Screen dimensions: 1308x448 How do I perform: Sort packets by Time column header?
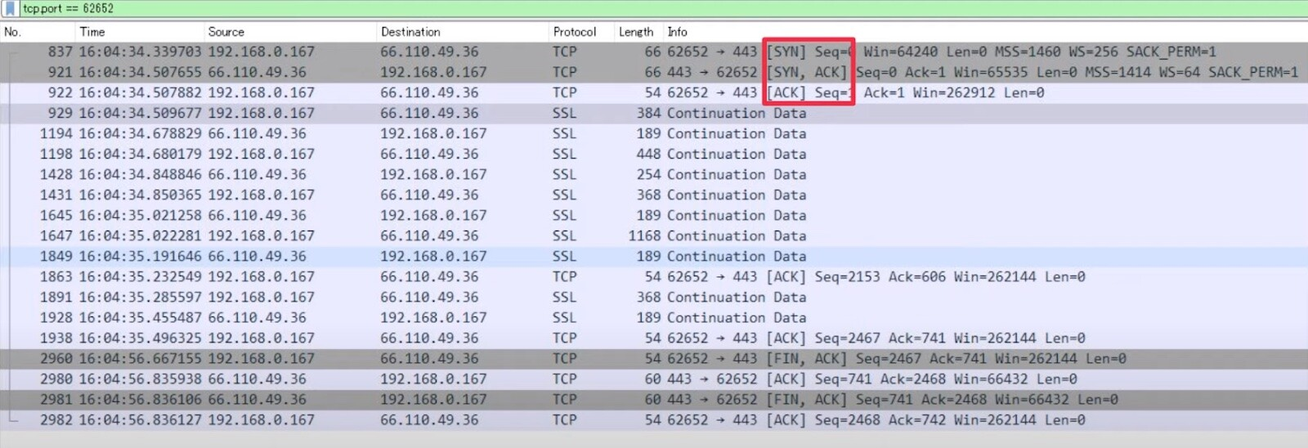coord(92,32)
